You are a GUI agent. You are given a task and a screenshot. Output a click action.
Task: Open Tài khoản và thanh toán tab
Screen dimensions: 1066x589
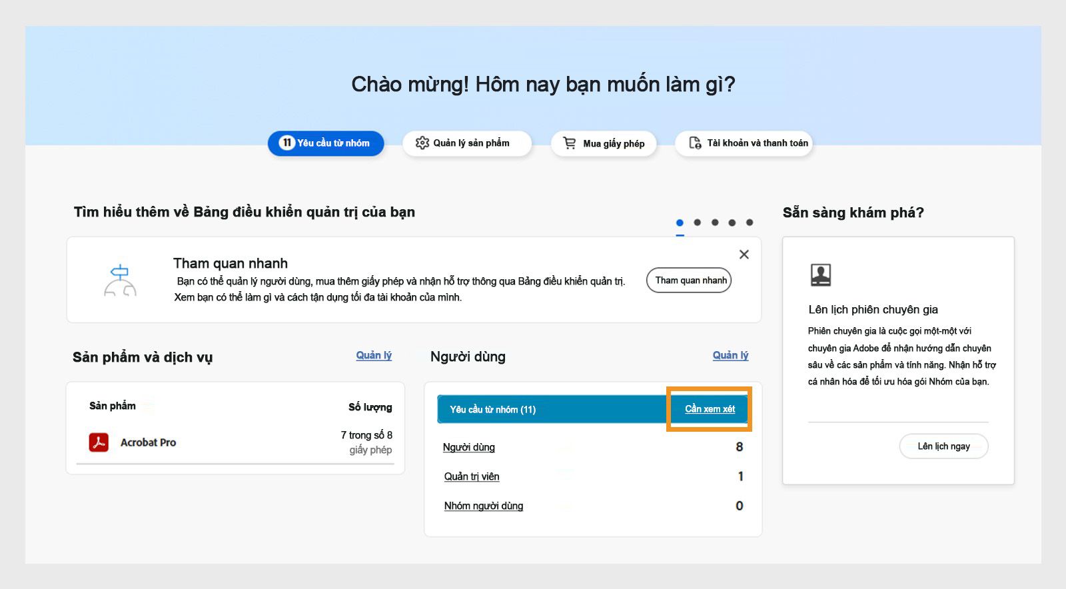point(744,143)
